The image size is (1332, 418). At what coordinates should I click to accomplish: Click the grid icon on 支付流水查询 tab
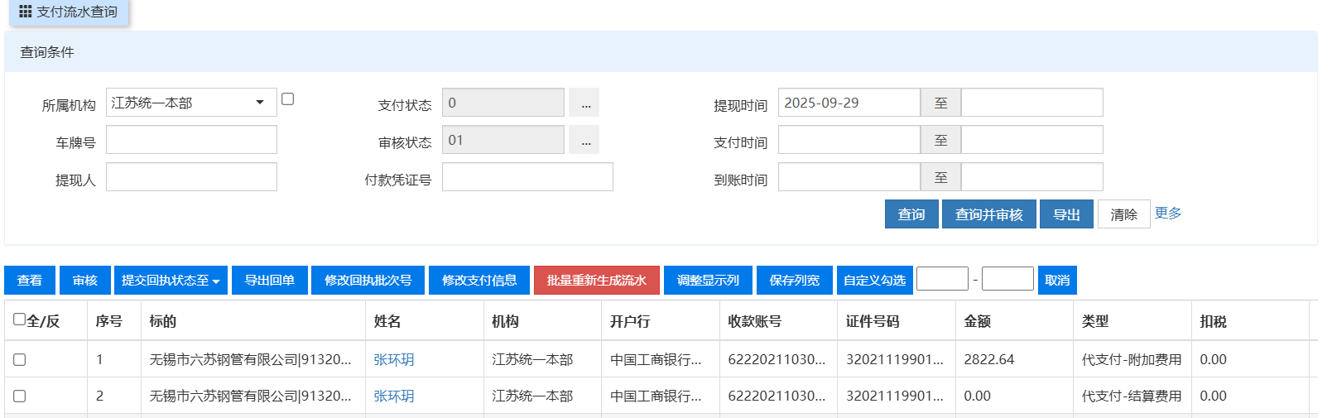tap(25, 12)
